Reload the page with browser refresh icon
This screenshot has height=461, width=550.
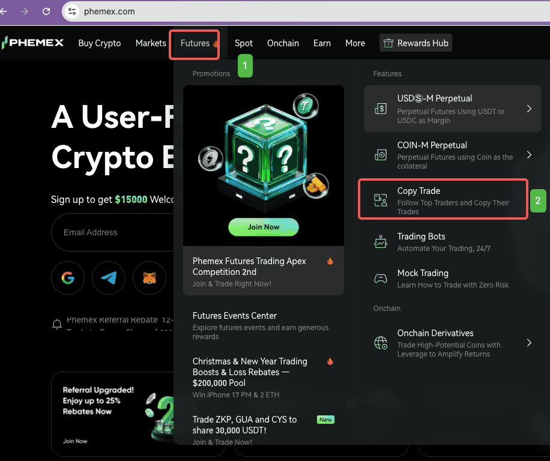(46, 11)
